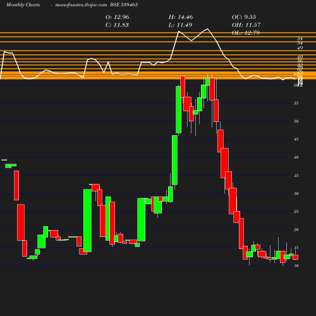Click the 'OH: 11.57' value
Image resolution: width=316 pixels, height=316 pixels.
coord(246,25)
